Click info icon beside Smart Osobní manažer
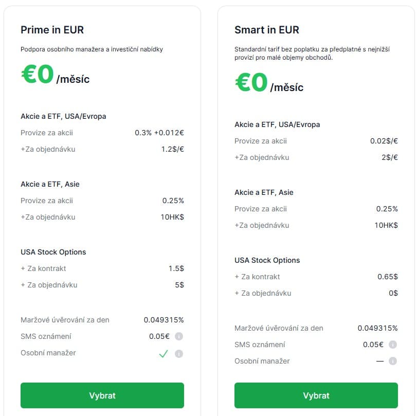 392,361
